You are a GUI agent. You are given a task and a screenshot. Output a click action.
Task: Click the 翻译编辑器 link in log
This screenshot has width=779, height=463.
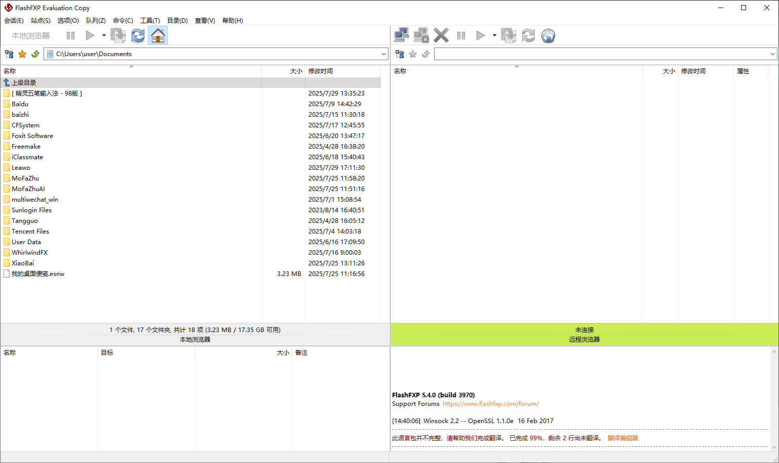point(622,438)
